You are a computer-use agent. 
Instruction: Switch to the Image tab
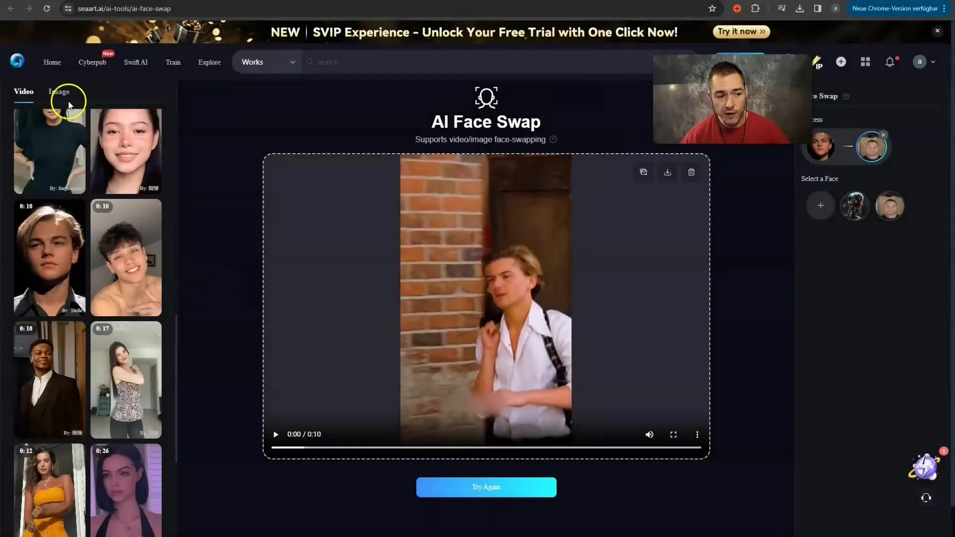pos(59,91)
